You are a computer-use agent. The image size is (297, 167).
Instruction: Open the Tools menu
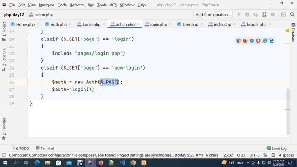[102, 5]
